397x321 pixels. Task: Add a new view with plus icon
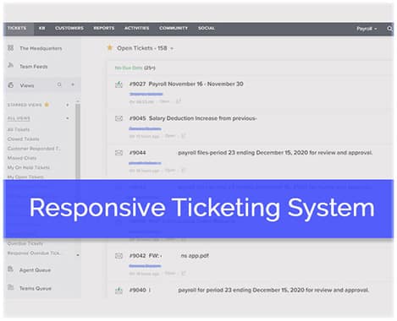tap(73, 84)
